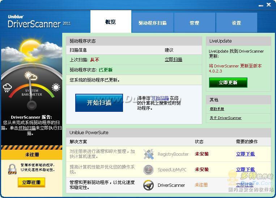Click the sun icon on barometer

[x=56, y=87]
